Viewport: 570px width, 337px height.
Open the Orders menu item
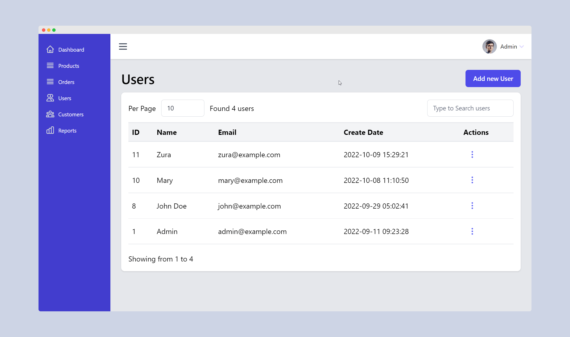74,82
